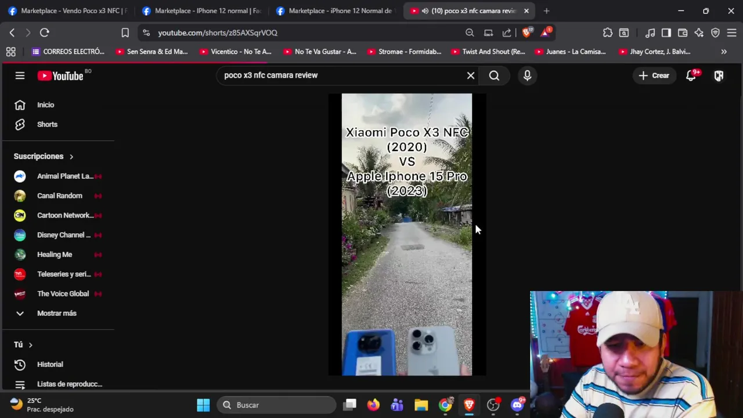Open the bookmarks apps grid icon
This screenshot has height=418, width=743.
point(10,52)
